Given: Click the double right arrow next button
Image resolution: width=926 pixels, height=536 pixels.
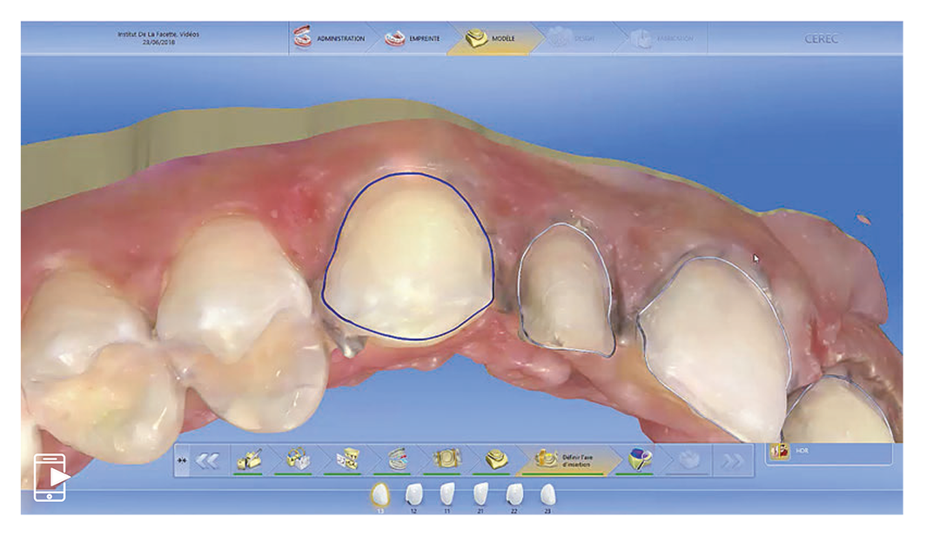Looking at the screenshot, I should pos(732,461).
